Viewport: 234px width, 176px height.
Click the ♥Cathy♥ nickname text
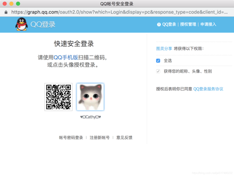click(x=90, y=117)
